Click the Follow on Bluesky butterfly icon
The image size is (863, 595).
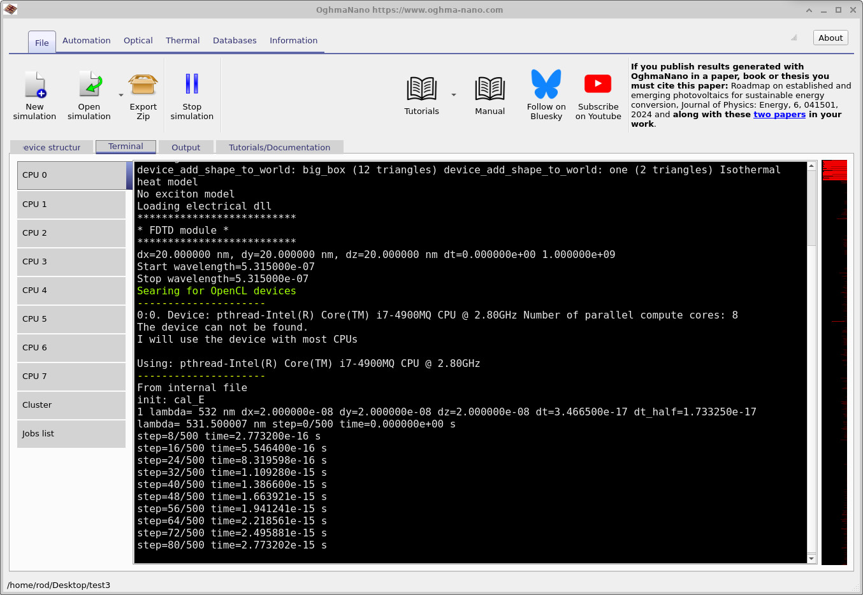click(546, 86)
